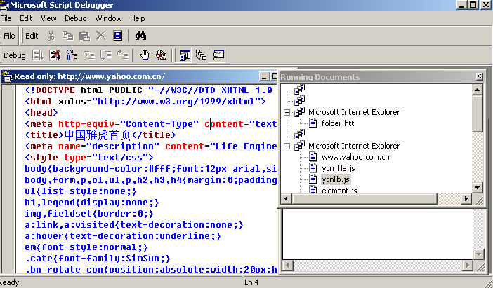The image size is (493, 288).
Task: Open the Edit menu
Action: click(x=26, y=18)
